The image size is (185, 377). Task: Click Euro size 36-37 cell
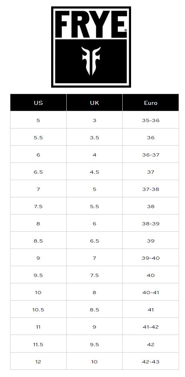click(x=151, y=154)
